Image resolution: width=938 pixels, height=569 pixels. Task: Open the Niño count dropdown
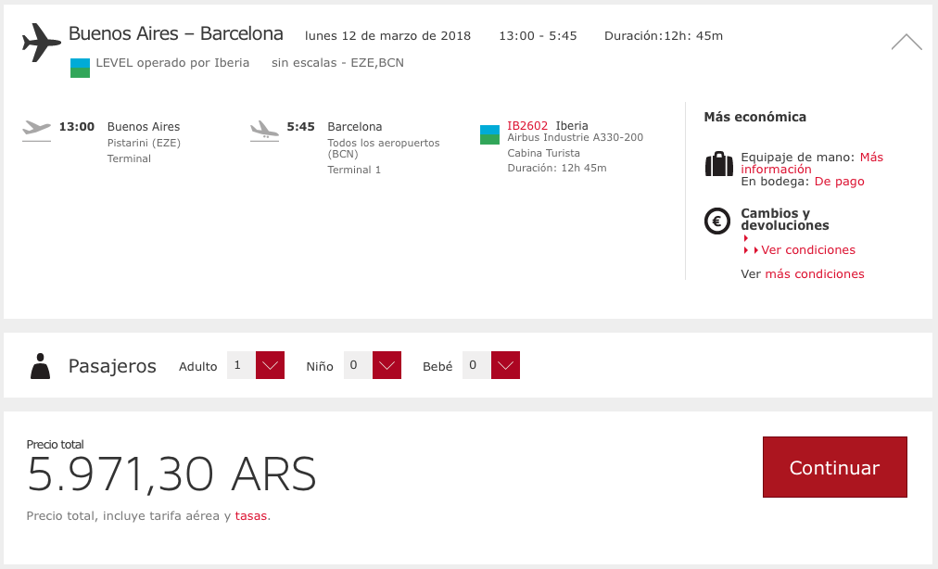pyautogui.click(x=387, y=365)
